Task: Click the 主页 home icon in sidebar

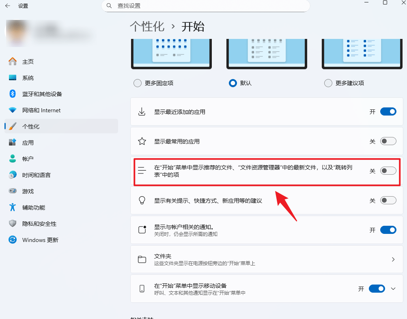Action: (13, 62)
